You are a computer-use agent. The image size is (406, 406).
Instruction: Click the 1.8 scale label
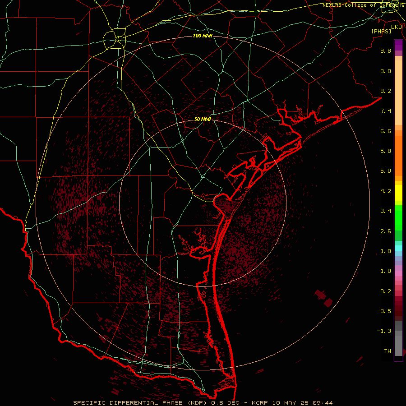coord(386,251)
